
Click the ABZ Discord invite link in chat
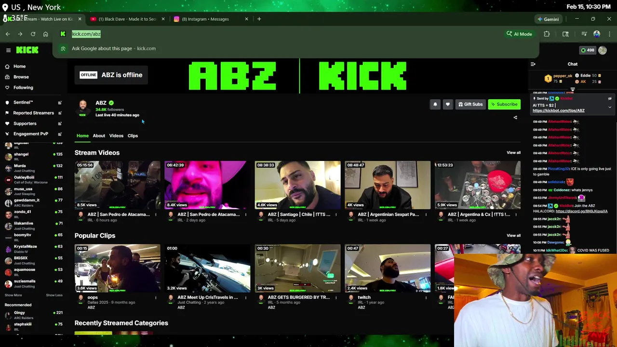(581, 211)
